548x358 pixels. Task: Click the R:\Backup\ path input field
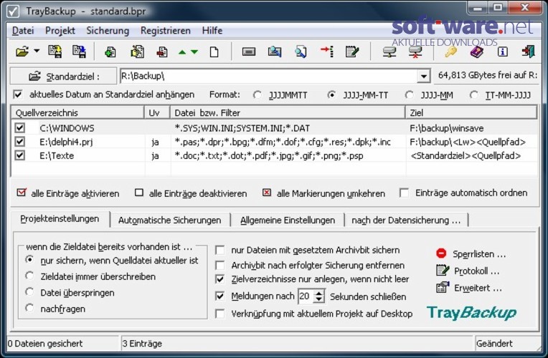point(268,76)
